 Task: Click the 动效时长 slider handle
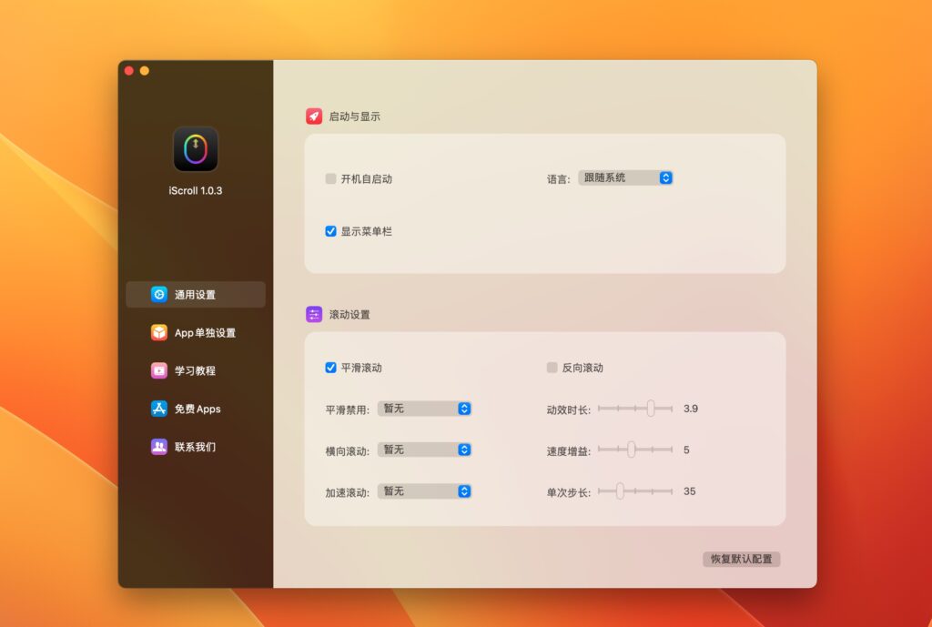coord(651,409)
